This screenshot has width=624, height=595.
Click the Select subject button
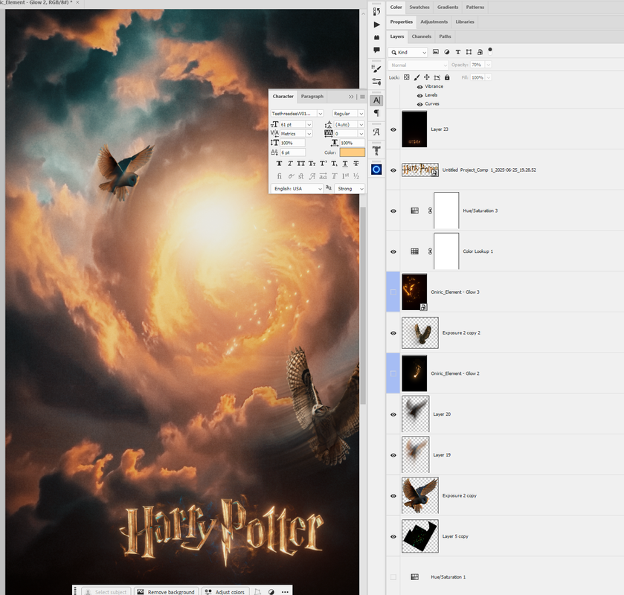[x=106, y=592]
